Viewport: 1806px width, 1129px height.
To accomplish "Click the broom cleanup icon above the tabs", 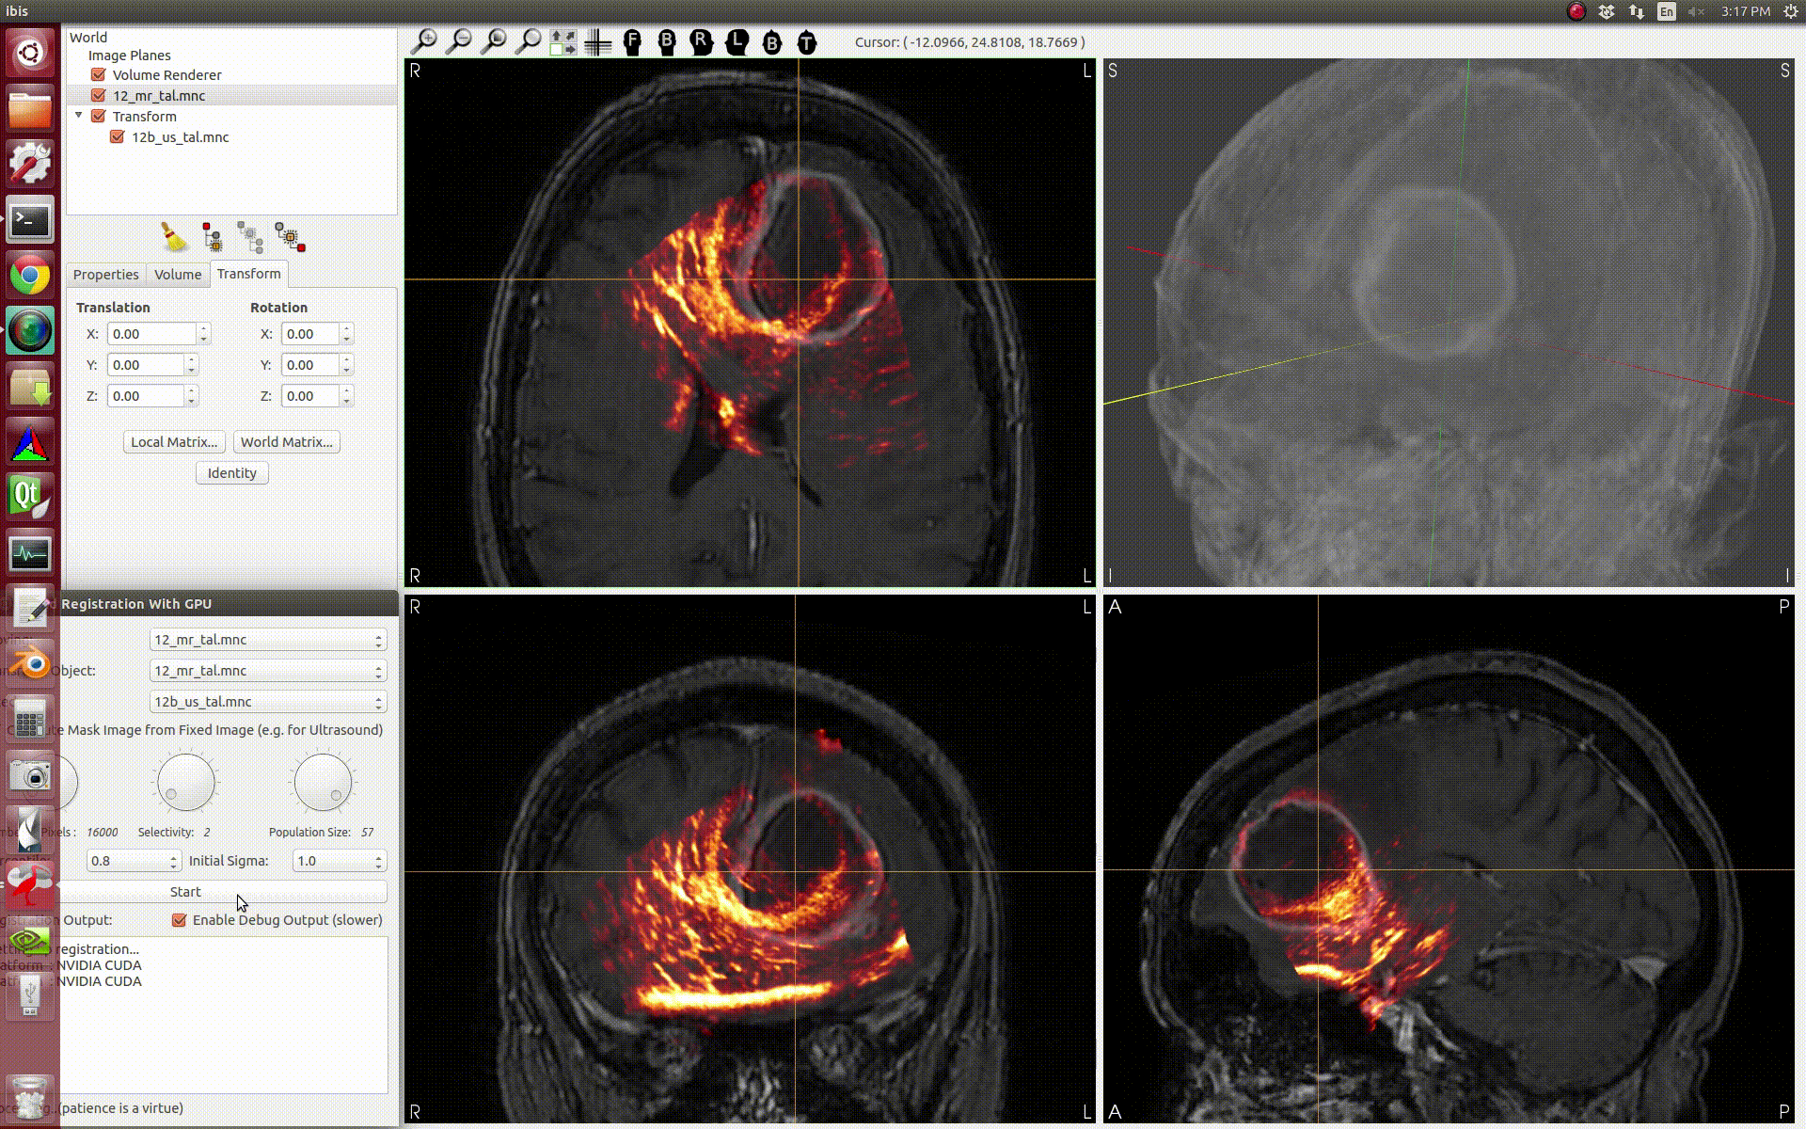I will pos(173,237).
